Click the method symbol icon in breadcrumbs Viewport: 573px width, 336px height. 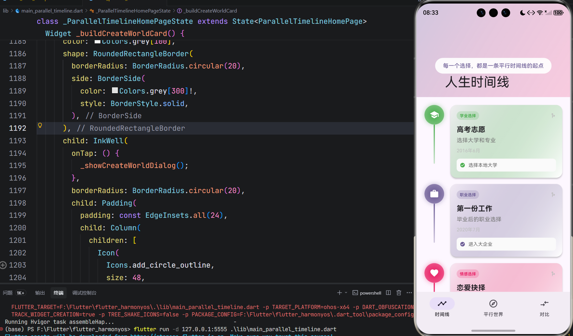coord(180,11)
